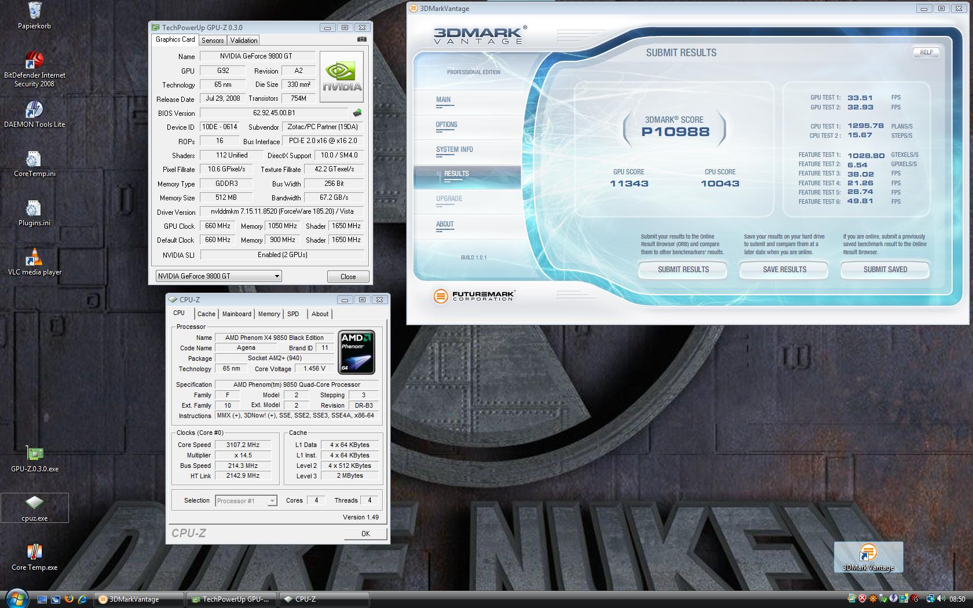Viewport: 973px width, 608px height.
Task: Click the NVIDIA SLI Enabled (2 GPUs) field
Action: click(282, 255)
